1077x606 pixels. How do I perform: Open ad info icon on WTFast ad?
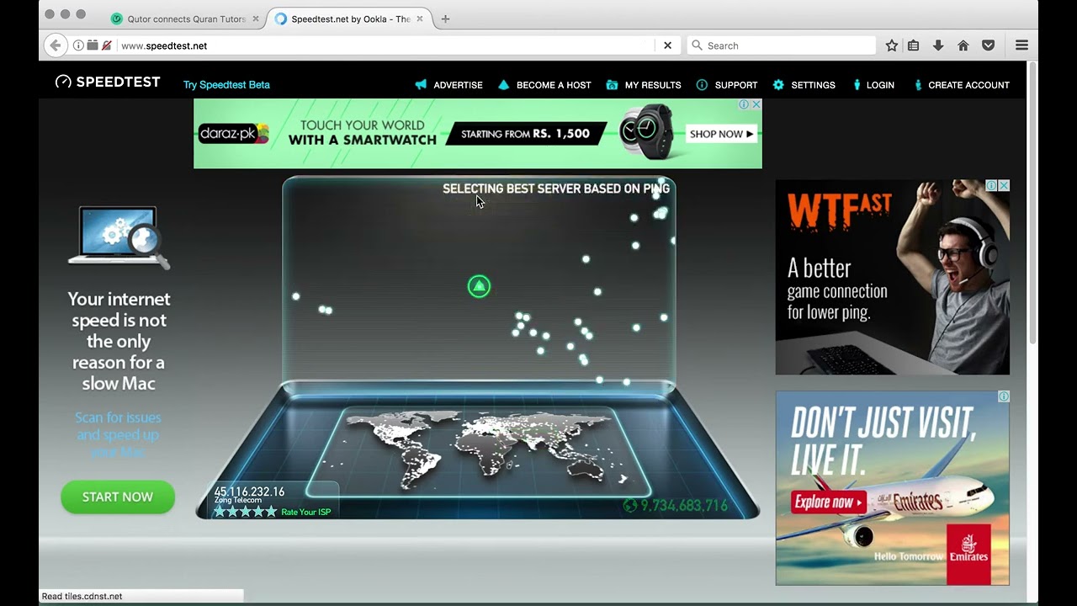(991, 185)
